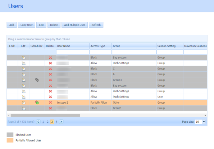Open the Page size dropdown arrow

click(204, 122)
